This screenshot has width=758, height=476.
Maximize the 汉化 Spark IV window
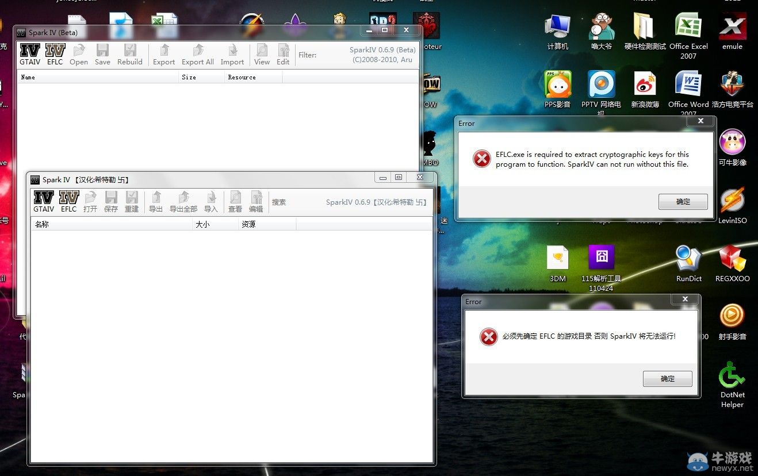tap(398, 177)
